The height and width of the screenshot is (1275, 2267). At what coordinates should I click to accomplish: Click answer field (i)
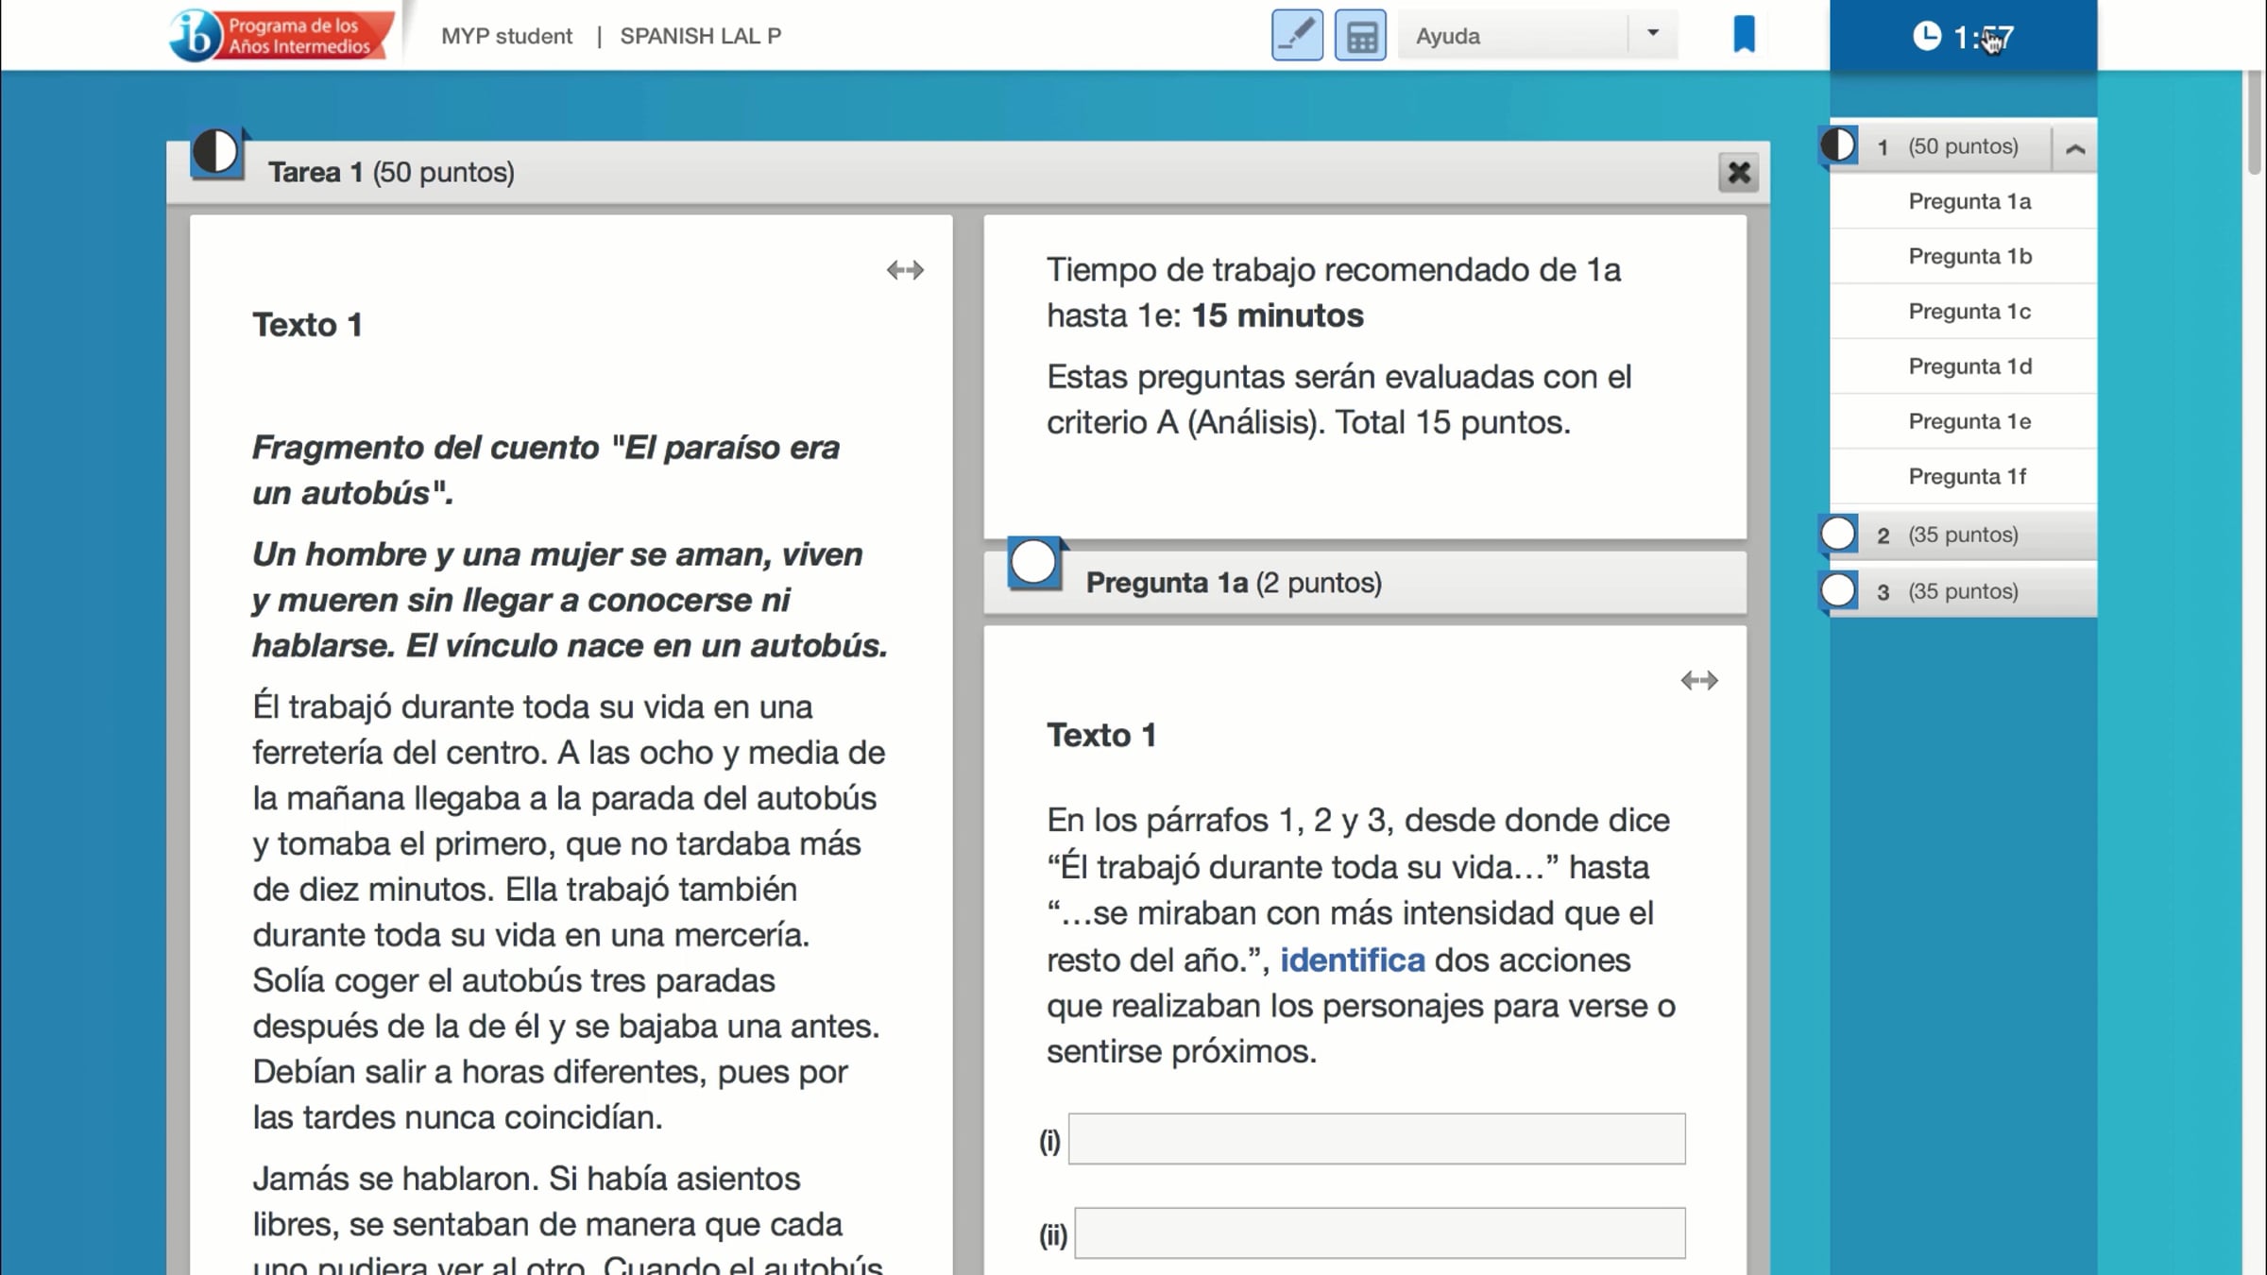(1376, 1139)
